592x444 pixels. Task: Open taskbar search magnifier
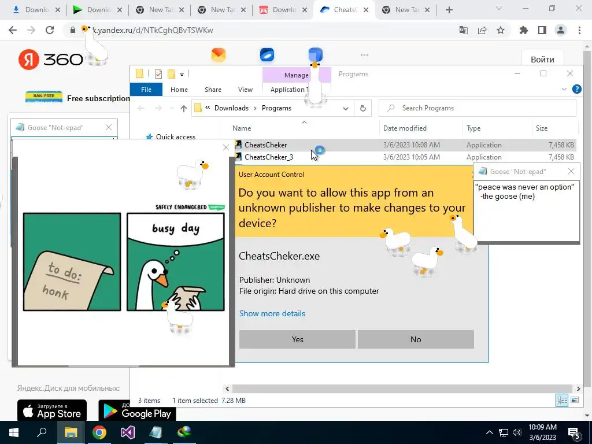tap(42, 432)
